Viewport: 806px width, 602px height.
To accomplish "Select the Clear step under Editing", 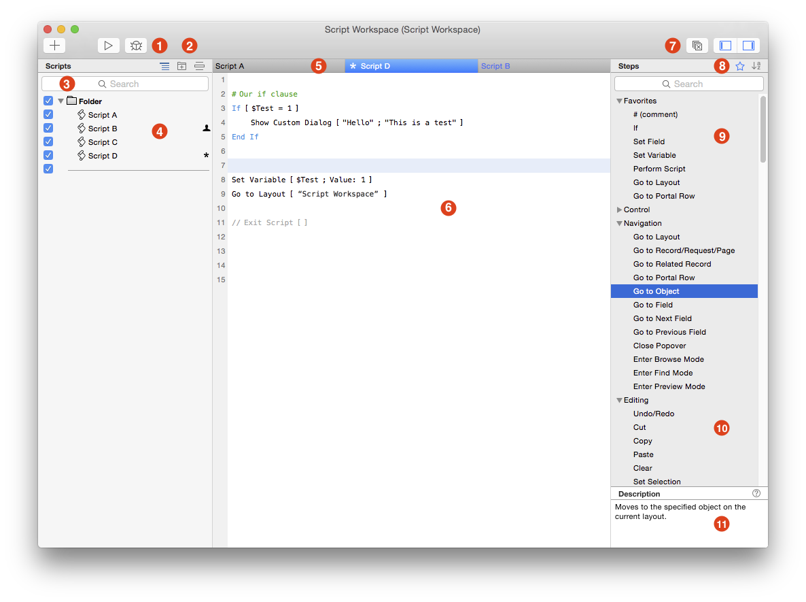I will click(x=642, y=468).
